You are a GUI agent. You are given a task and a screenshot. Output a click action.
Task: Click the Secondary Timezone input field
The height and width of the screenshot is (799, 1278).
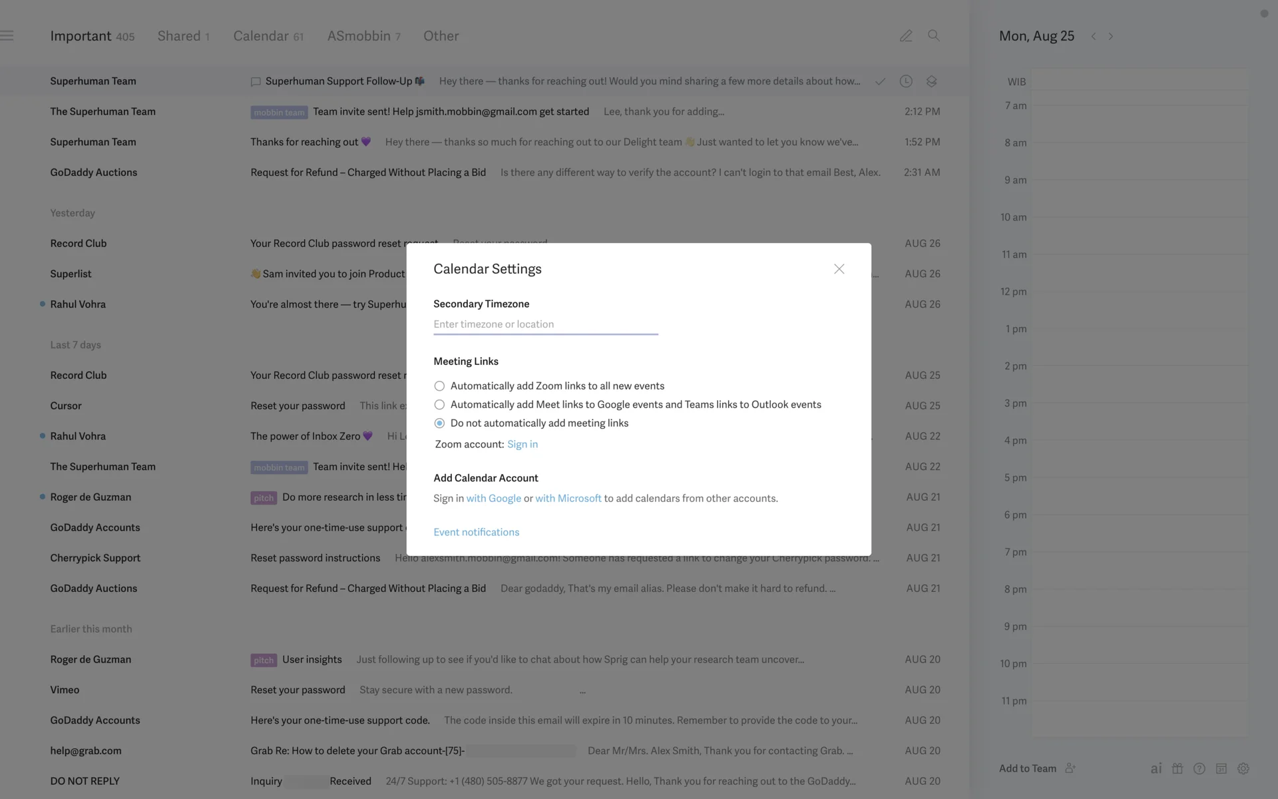545,324
